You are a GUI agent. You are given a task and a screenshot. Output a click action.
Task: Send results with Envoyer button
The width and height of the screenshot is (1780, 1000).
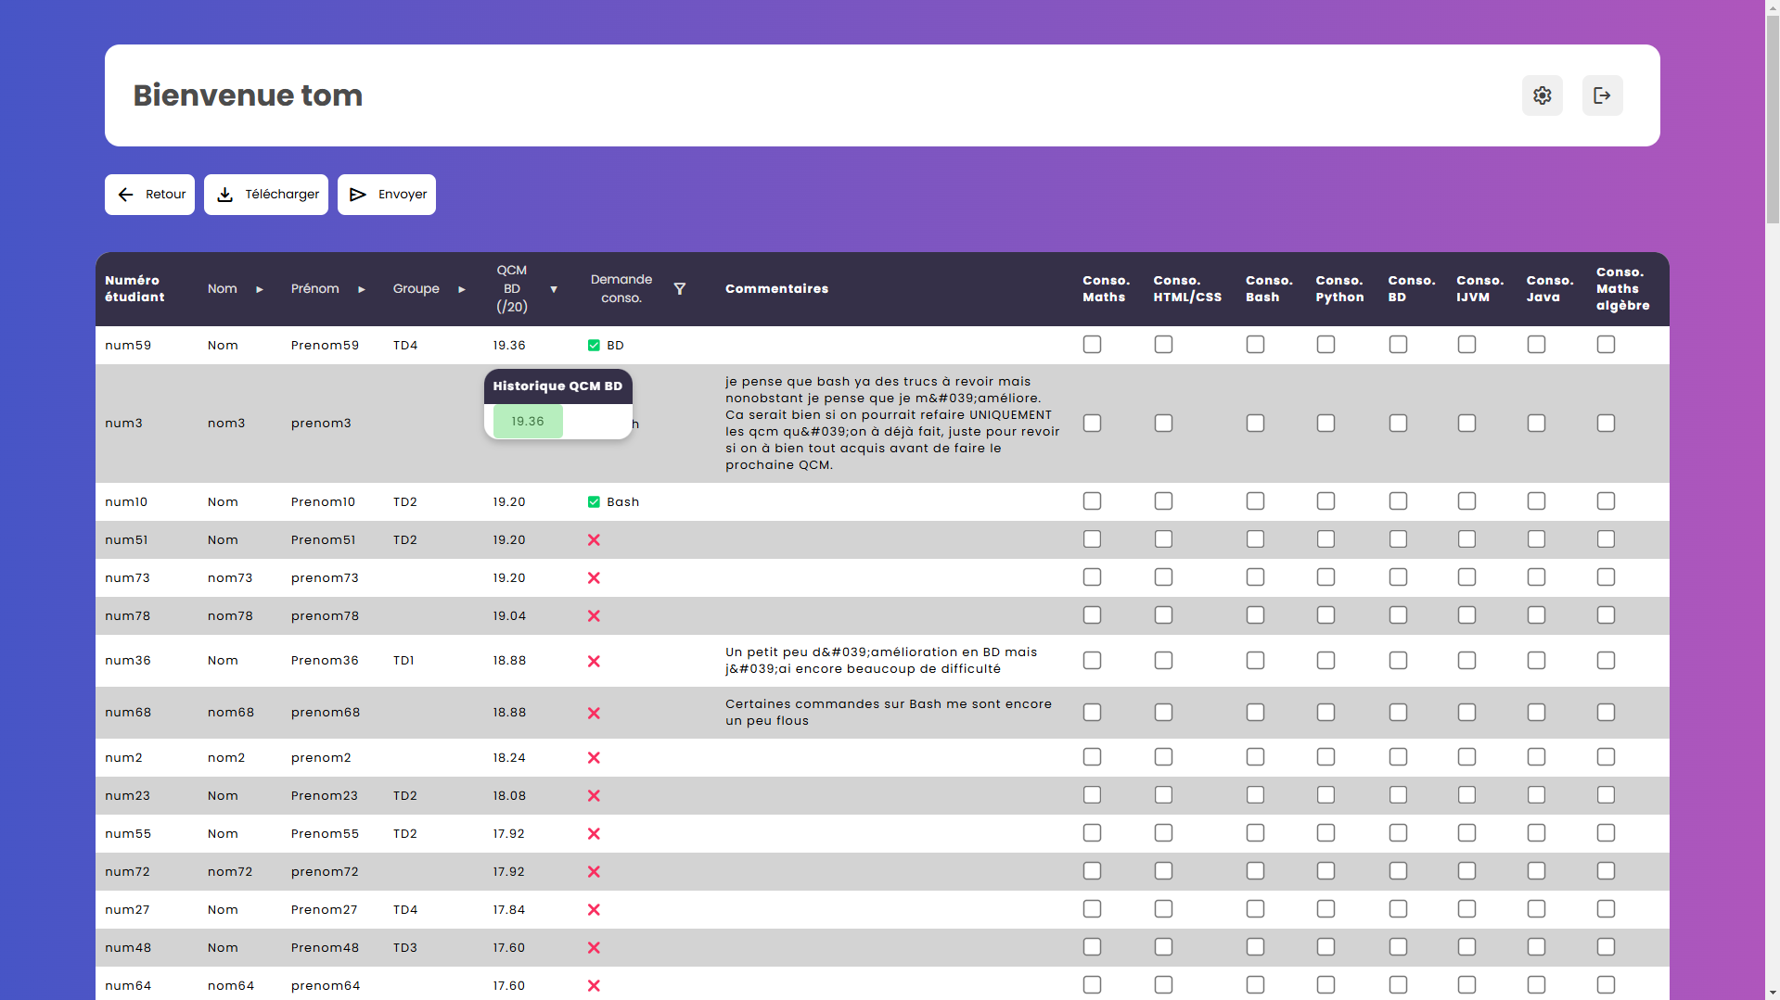pyautogui.click(x=387, y=195)
